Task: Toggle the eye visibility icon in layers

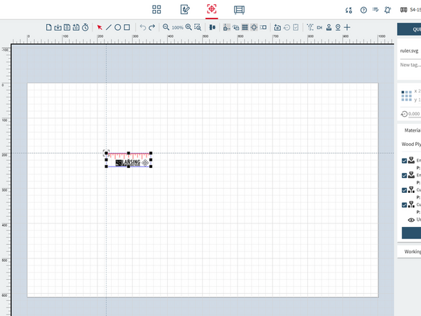Action: (411, 220)
